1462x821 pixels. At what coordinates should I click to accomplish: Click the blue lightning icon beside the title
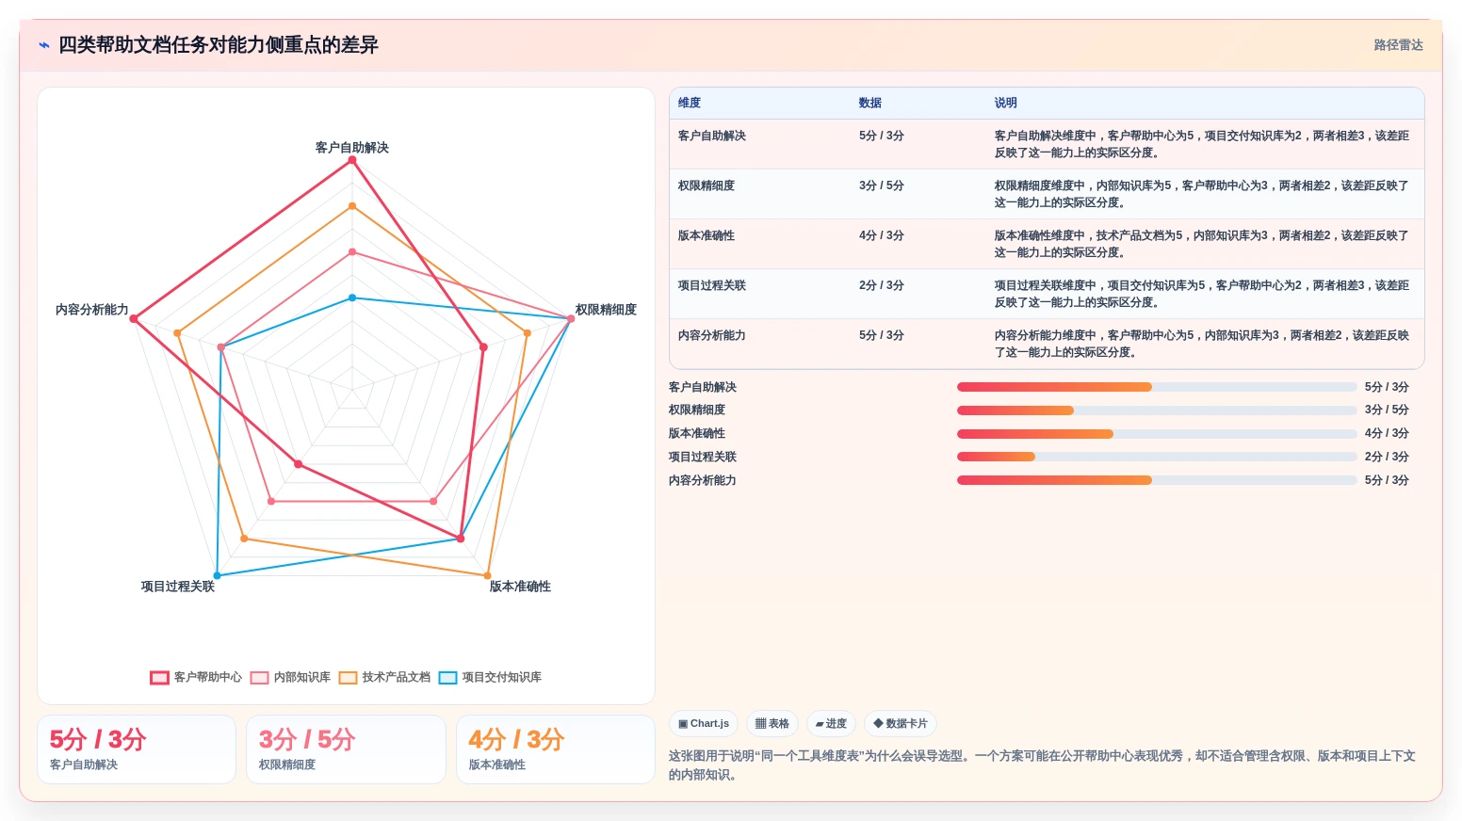43,45
